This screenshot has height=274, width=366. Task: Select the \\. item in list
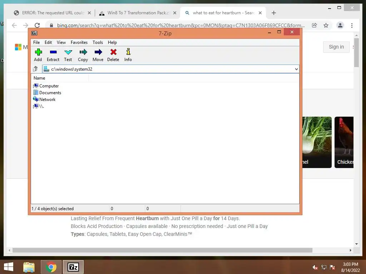[x=39, y=106]
